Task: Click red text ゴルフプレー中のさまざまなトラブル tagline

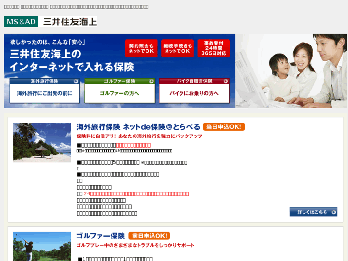Action: (135, 245)
